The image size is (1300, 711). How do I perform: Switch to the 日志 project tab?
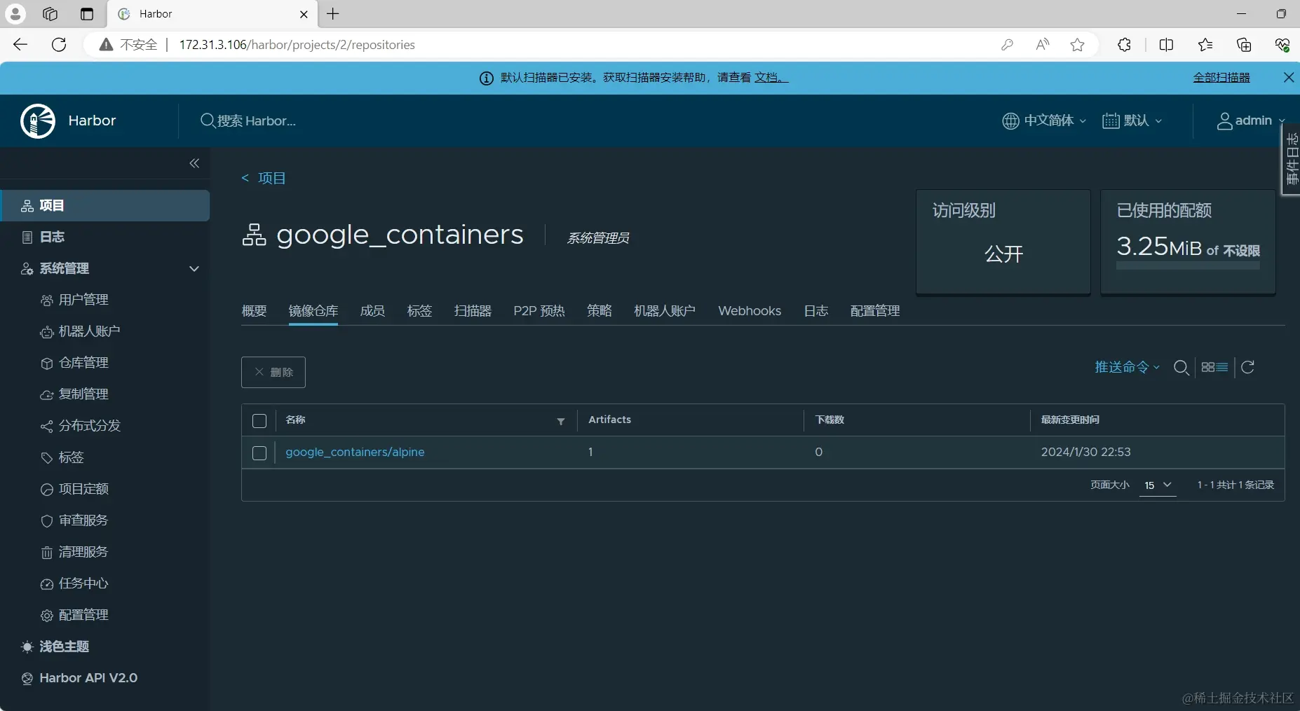point(816,310)
